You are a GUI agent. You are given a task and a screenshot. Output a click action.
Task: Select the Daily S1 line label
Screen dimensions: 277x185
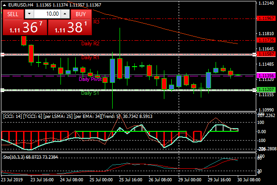90,93
